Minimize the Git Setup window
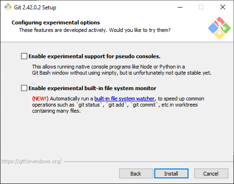This screenshot has width=234, height=184. click(180, 7)
